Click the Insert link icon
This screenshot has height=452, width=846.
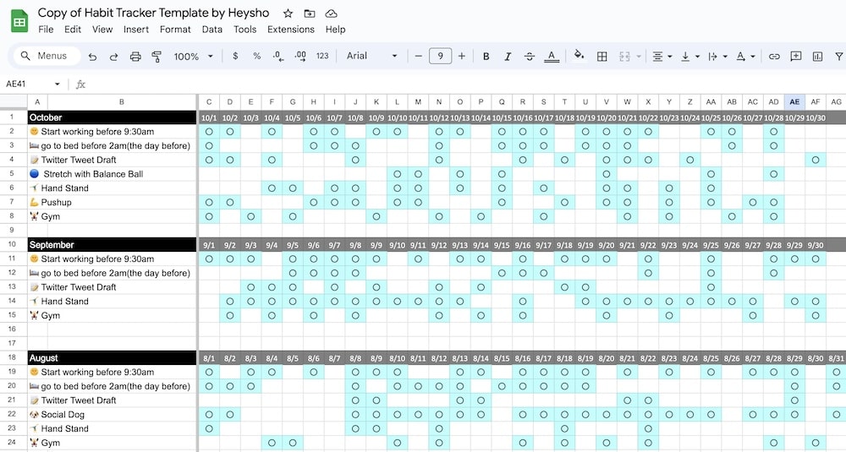[x=774, y=57]
